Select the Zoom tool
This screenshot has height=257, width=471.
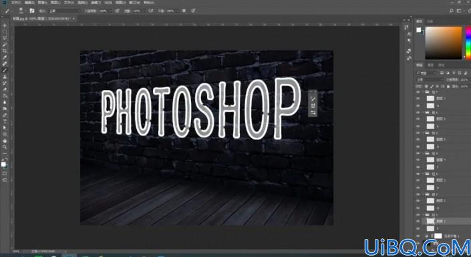(5, 147)
